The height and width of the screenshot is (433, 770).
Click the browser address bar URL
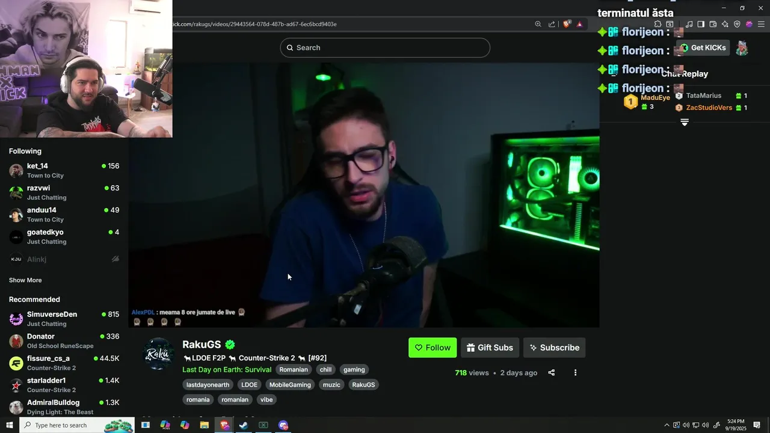pos(254,24)
